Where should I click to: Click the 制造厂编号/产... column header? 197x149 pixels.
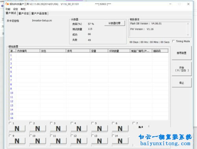pos(141,51)
